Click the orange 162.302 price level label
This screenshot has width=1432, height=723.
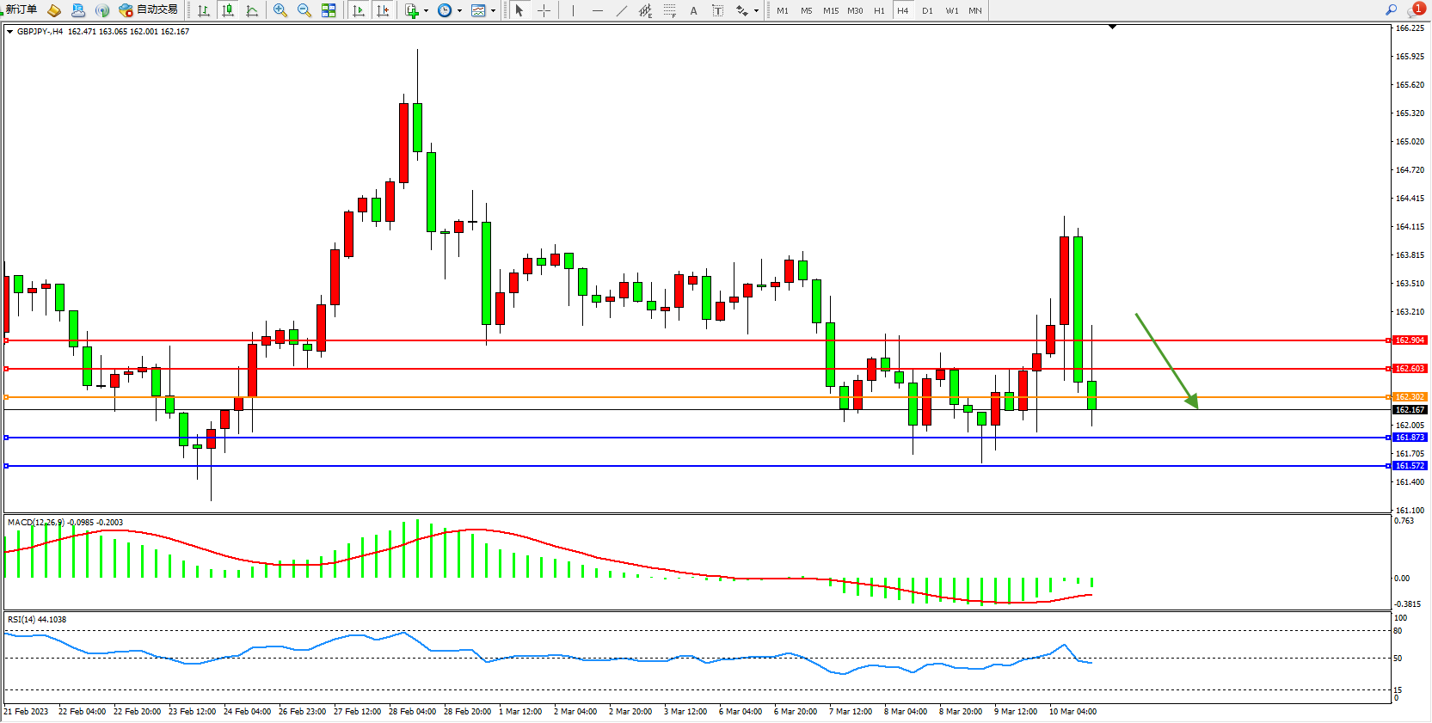coord(1409,397)
